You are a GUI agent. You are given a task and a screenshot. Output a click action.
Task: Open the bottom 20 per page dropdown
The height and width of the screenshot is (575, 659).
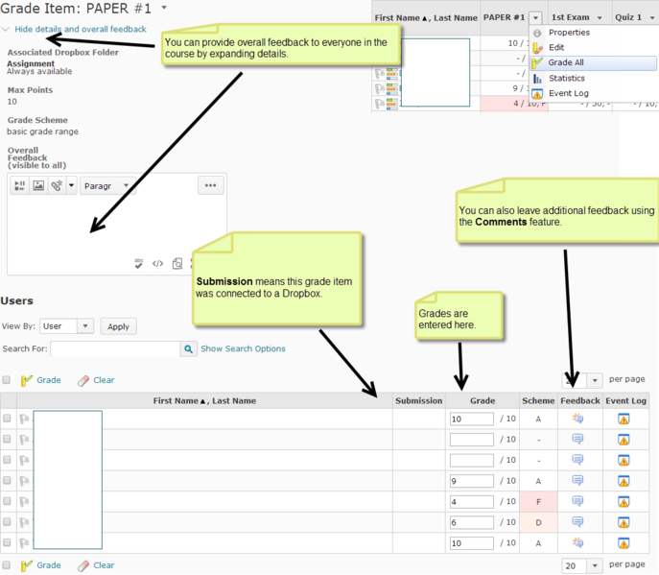click(x=582, y=565)
